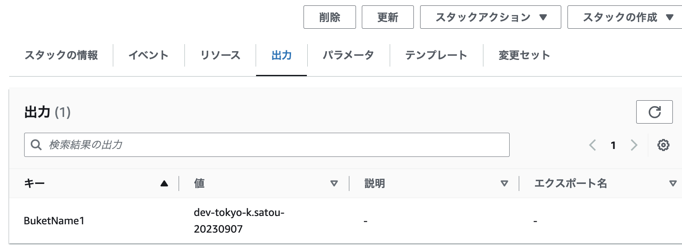Open the preferences gear icon
682x248 pixels.
click(x=664, y=145)
